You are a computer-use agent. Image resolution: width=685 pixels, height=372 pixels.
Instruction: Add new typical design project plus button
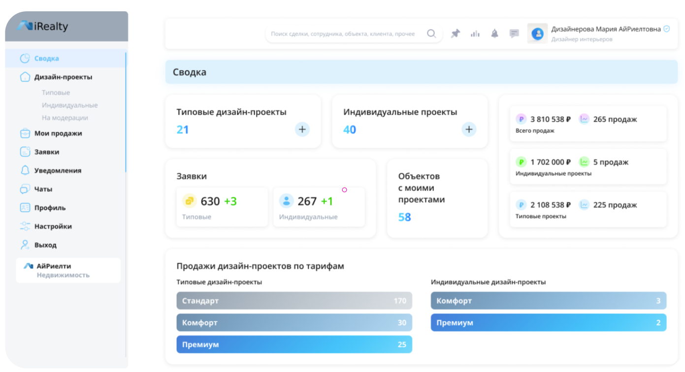click(302, 129)
